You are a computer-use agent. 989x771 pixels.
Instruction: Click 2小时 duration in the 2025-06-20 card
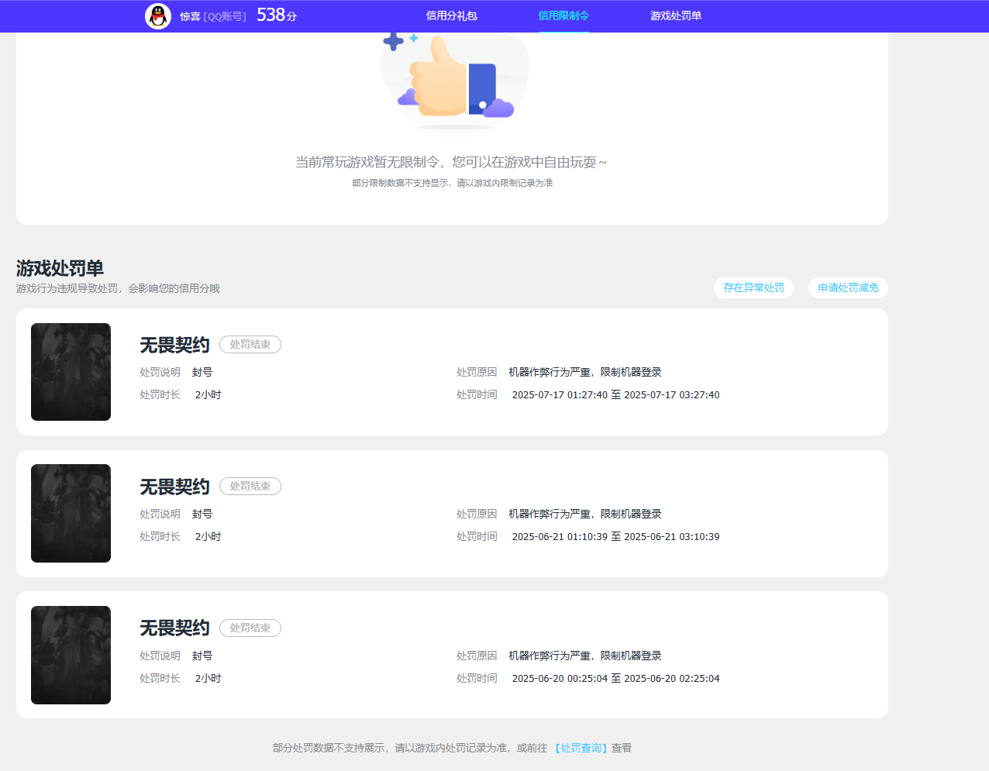coord(208,679)
